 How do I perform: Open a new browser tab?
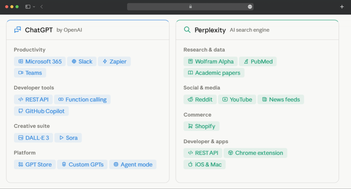tap(342, 7)
